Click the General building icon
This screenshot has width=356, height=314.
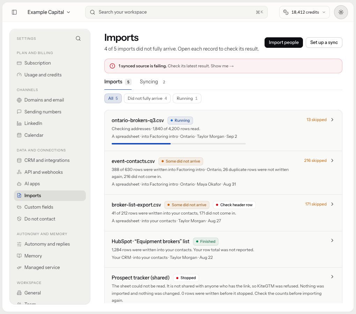click(x=19, y=293)
